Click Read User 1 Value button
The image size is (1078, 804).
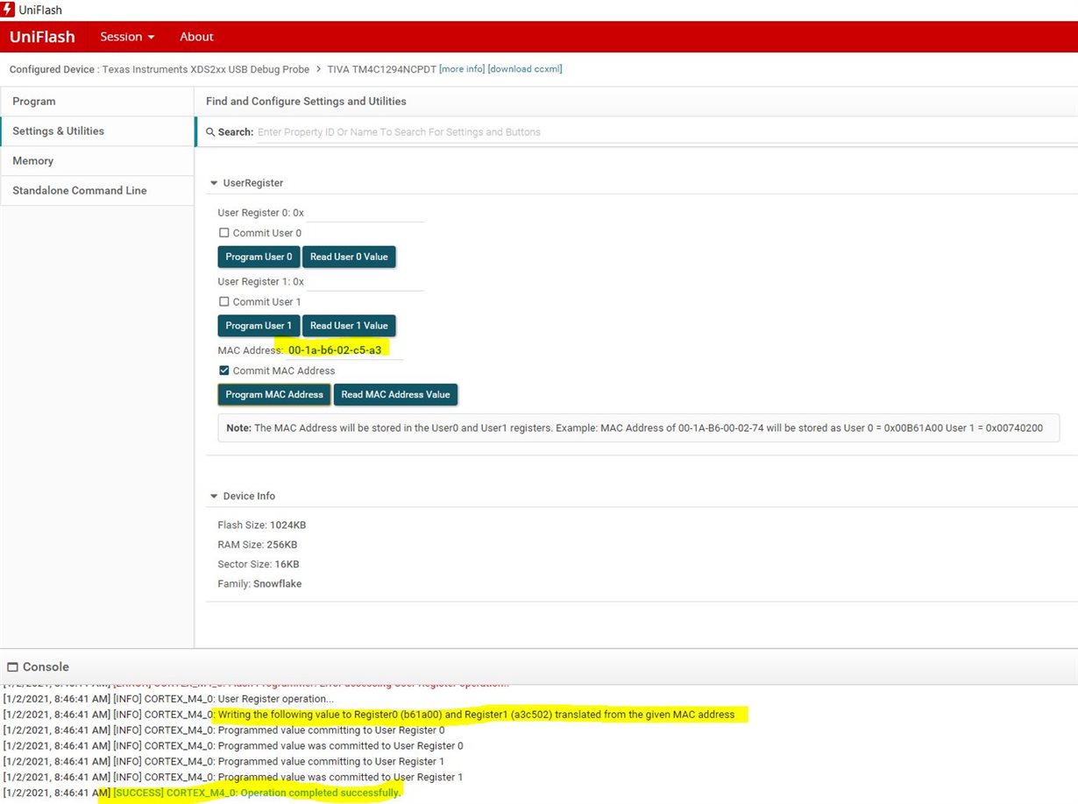tap(349, 326)
